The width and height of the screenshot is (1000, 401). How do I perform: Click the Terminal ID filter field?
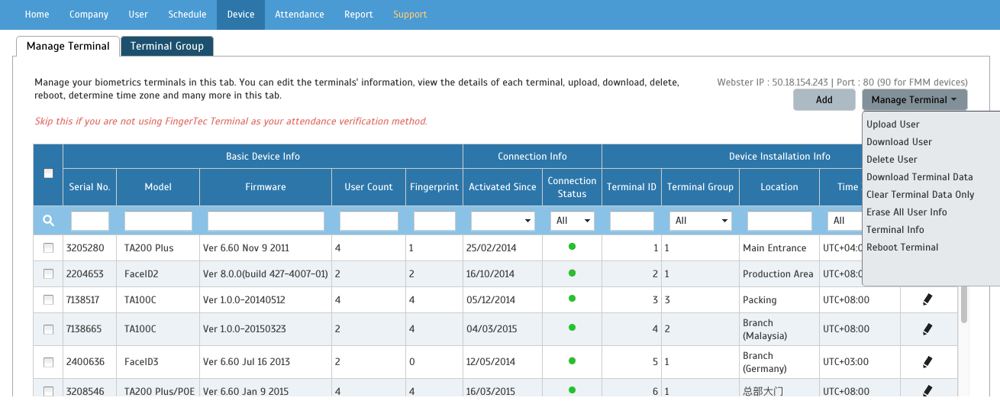click(632, 221)
